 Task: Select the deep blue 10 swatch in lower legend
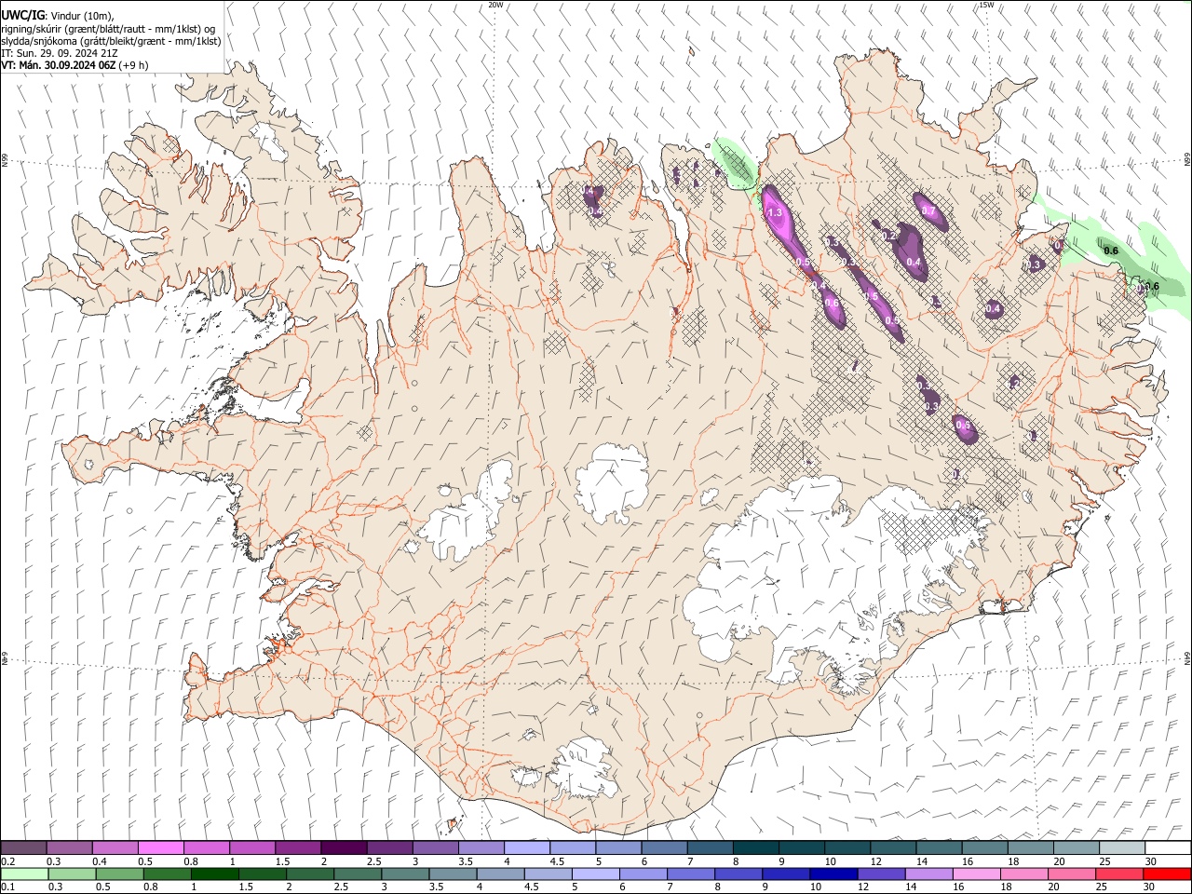pyautogui.click(x=832, y=874)
